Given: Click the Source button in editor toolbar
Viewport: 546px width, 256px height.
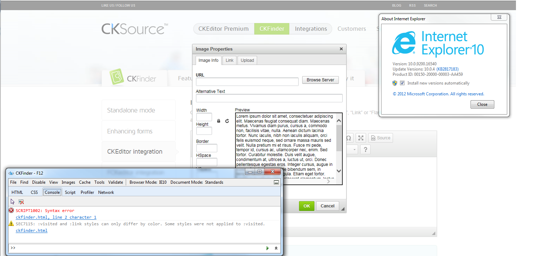Looking at the screenshot, I should [380, 138].
